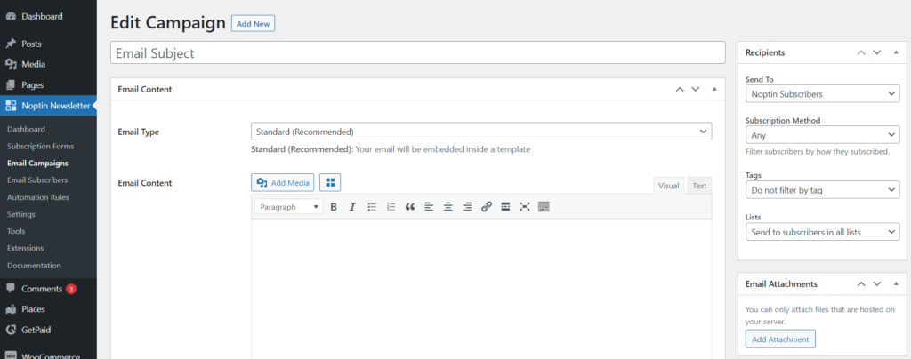Insert or edit link
This screenshot has width=911, height=359.
[x=487, y=206]
